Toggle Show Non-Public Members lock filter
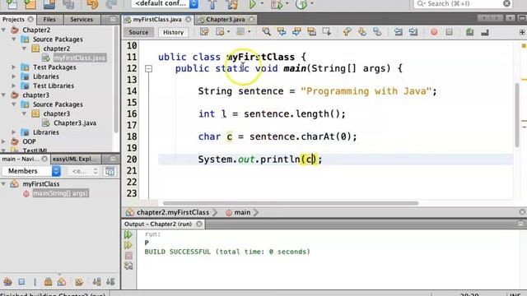This screenshot has height=296, width=527. coord(48,282)
